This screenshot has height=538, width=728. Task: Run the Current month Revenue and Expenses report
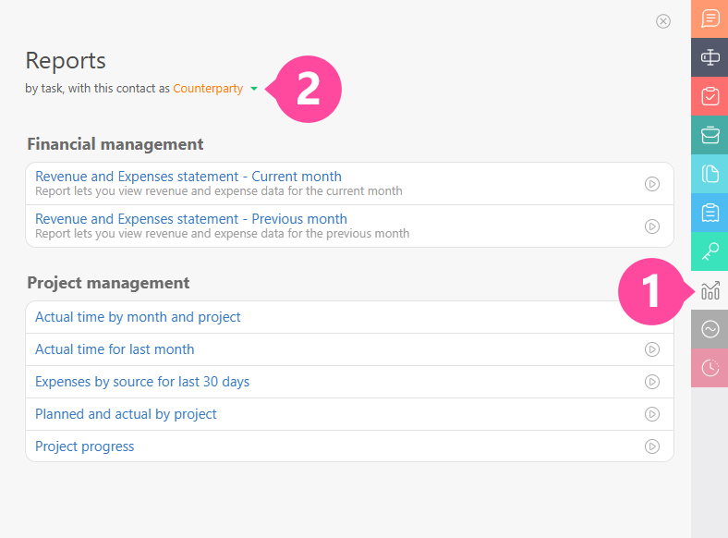[x=651, y=184]
